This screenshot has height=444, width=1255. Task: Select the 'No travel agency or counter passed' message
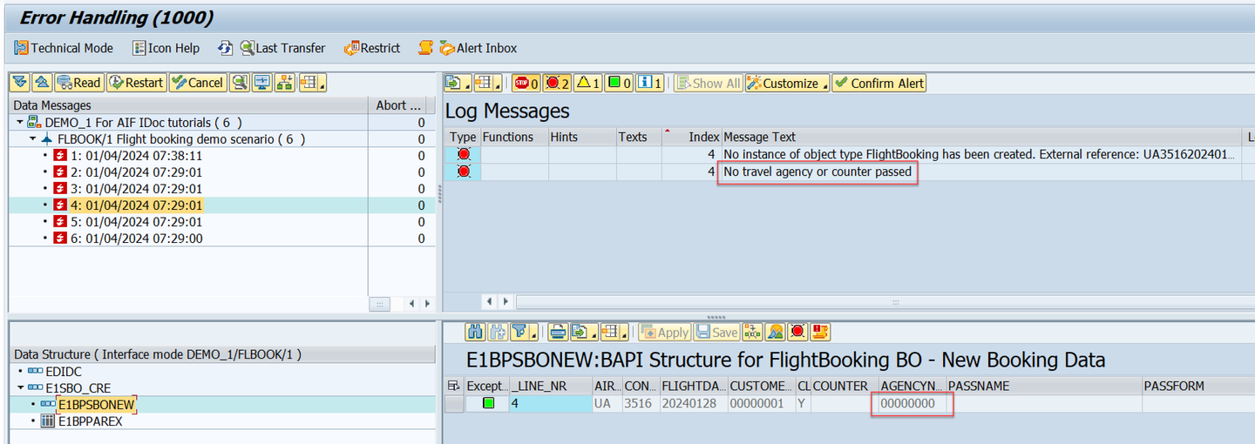(x=817, y=172)
